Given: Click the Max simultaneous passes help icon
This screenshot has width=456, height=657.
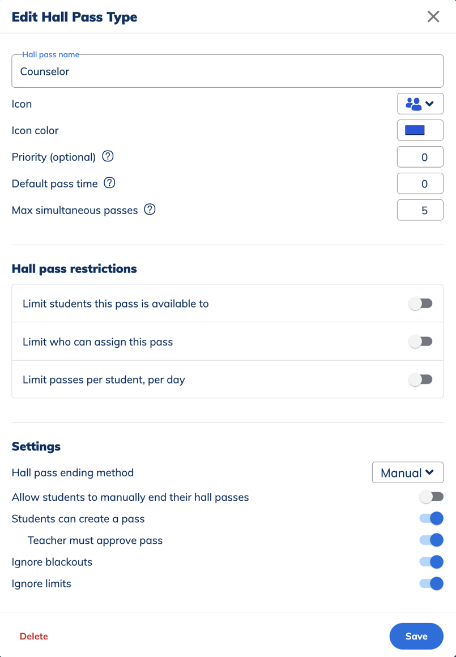Looking at the screenshot, I should click(150, 210).
